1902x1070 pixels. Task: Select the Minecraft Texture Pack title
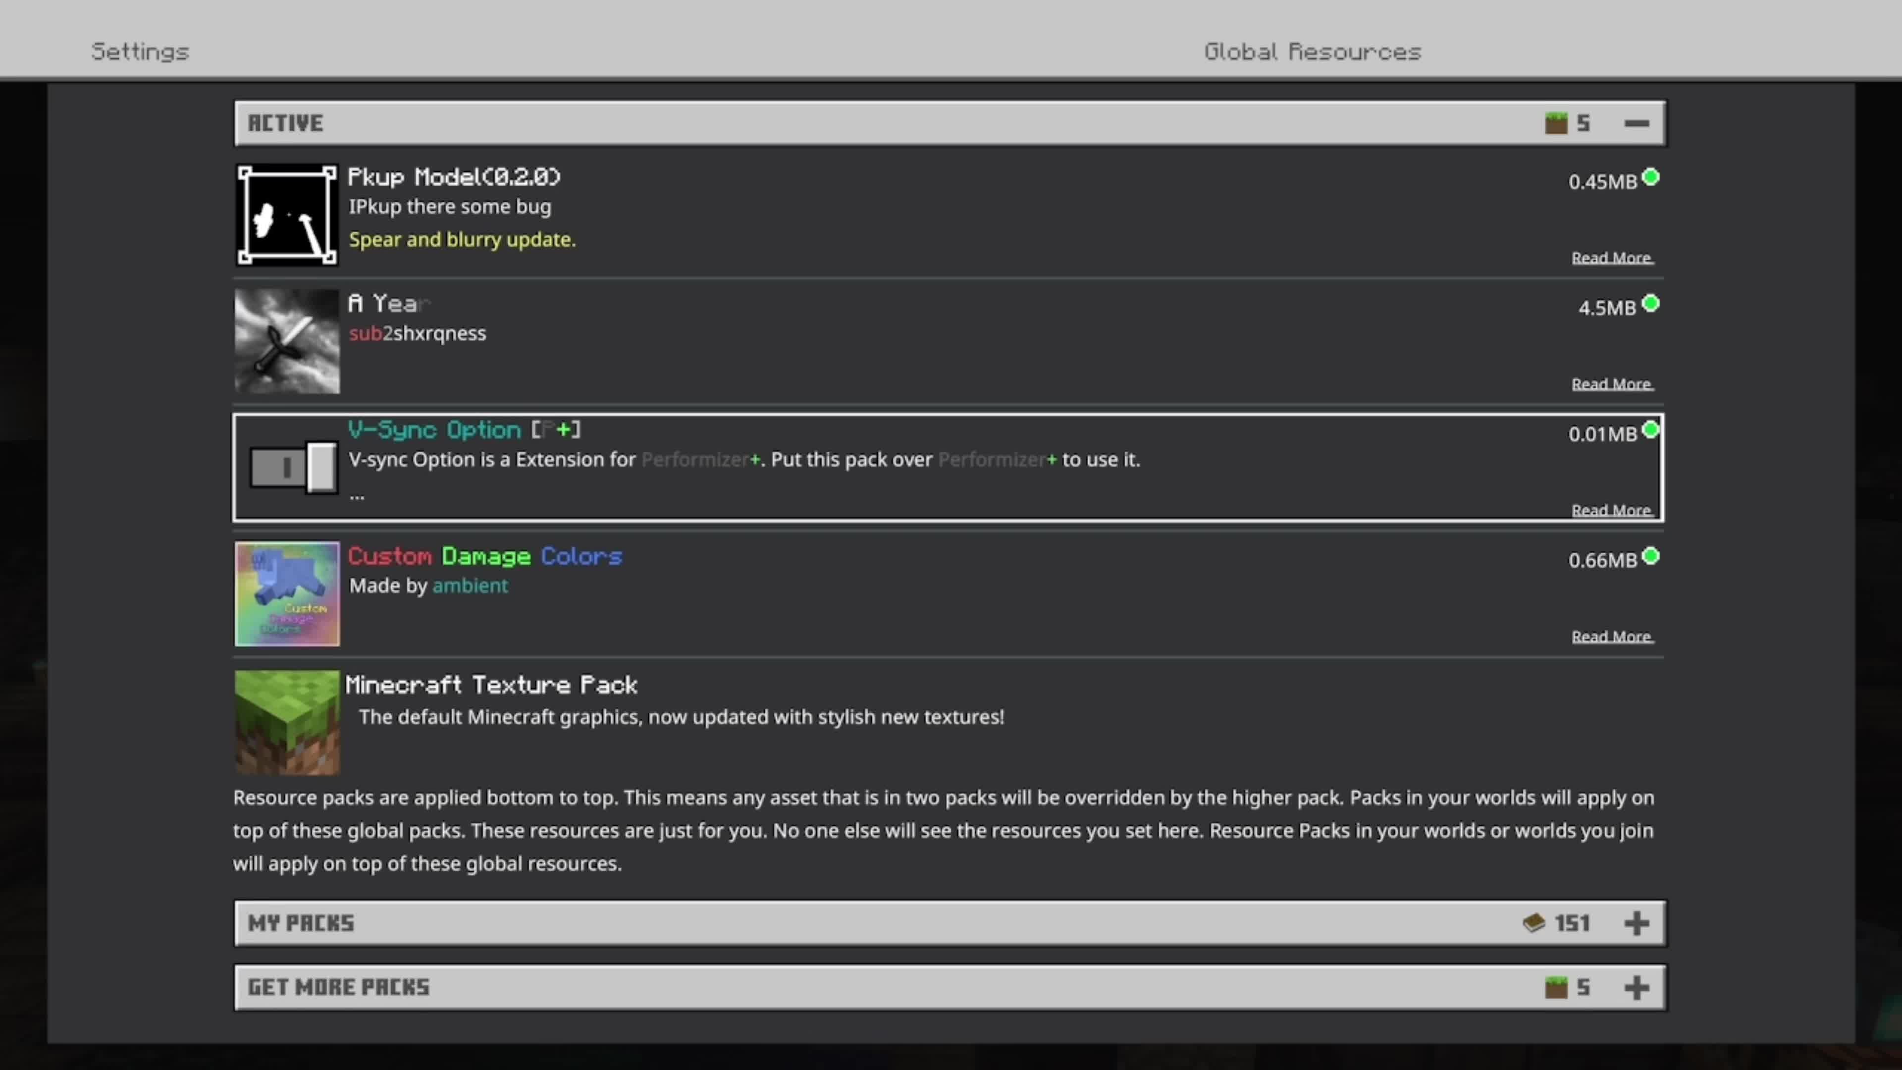coord(491,685)
